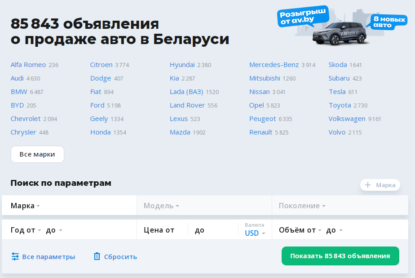Open Honda listings
This screenshot has height=278, width=415.
[x=101, y=133]
